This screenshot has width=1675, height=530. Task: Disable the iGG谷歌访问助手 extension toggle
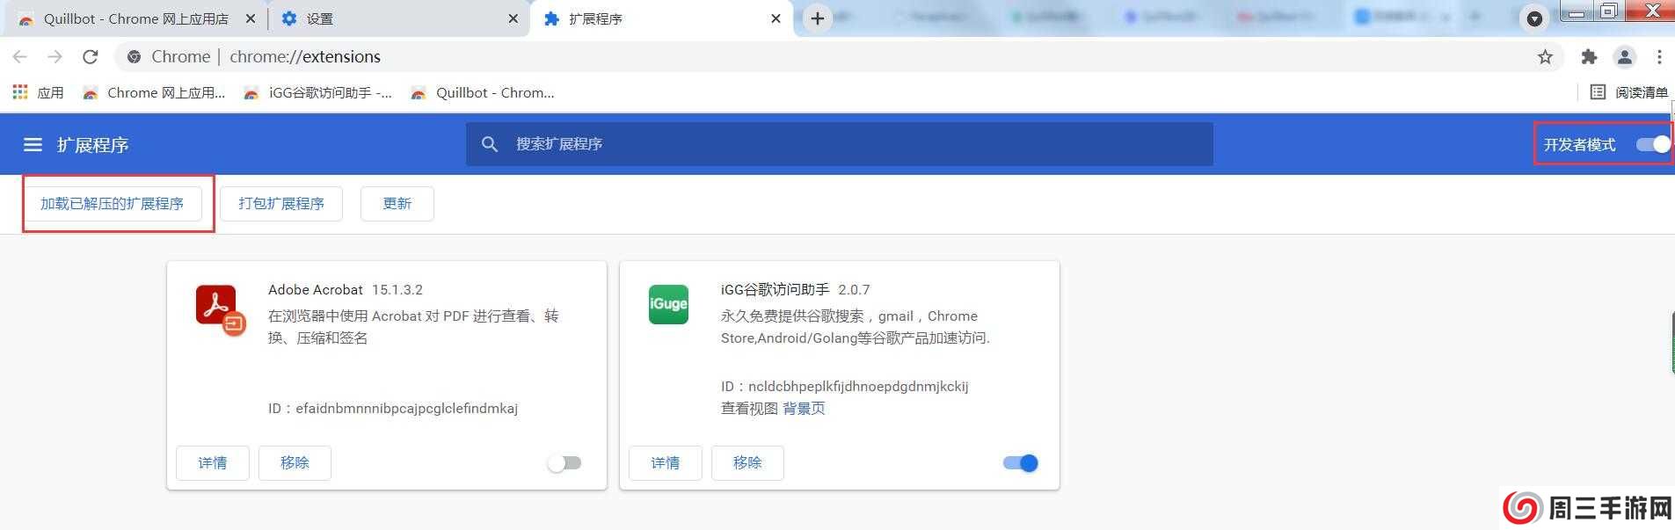(1021, 463)
